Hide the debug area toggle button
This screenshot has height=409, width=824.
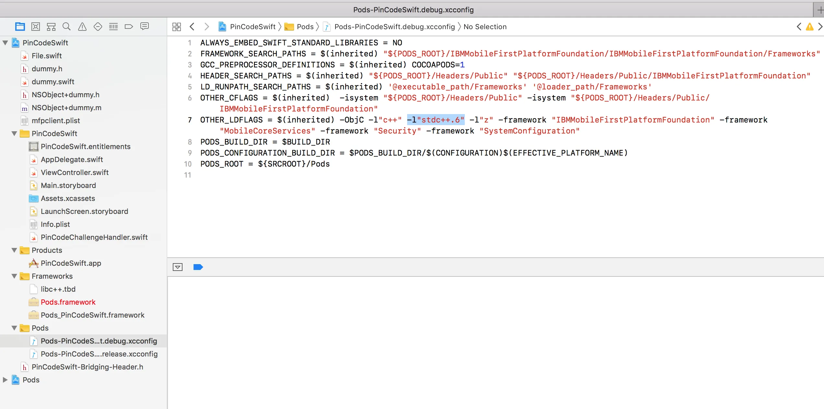(x=178, y=267)
